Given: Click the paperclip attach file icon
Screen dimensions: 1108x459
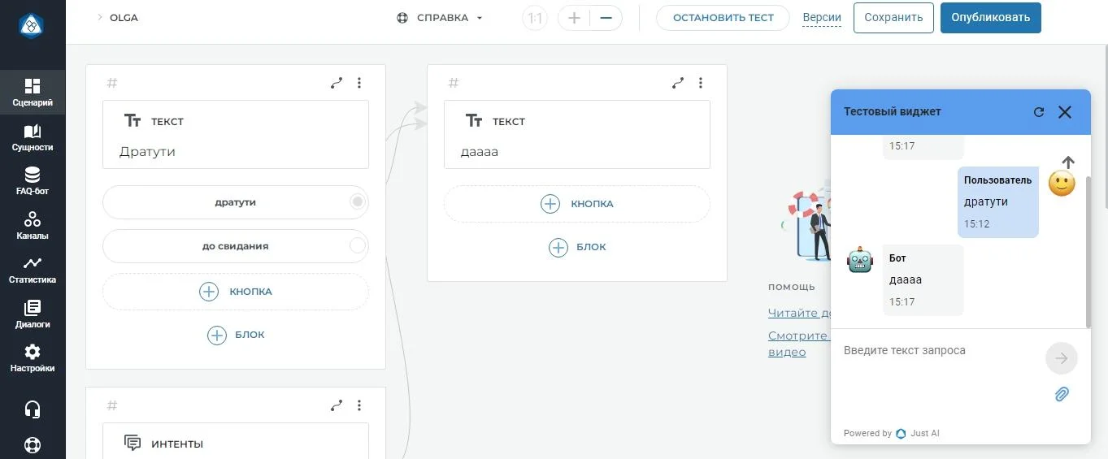Looking at the screenshot, I should pos(1062,394).
